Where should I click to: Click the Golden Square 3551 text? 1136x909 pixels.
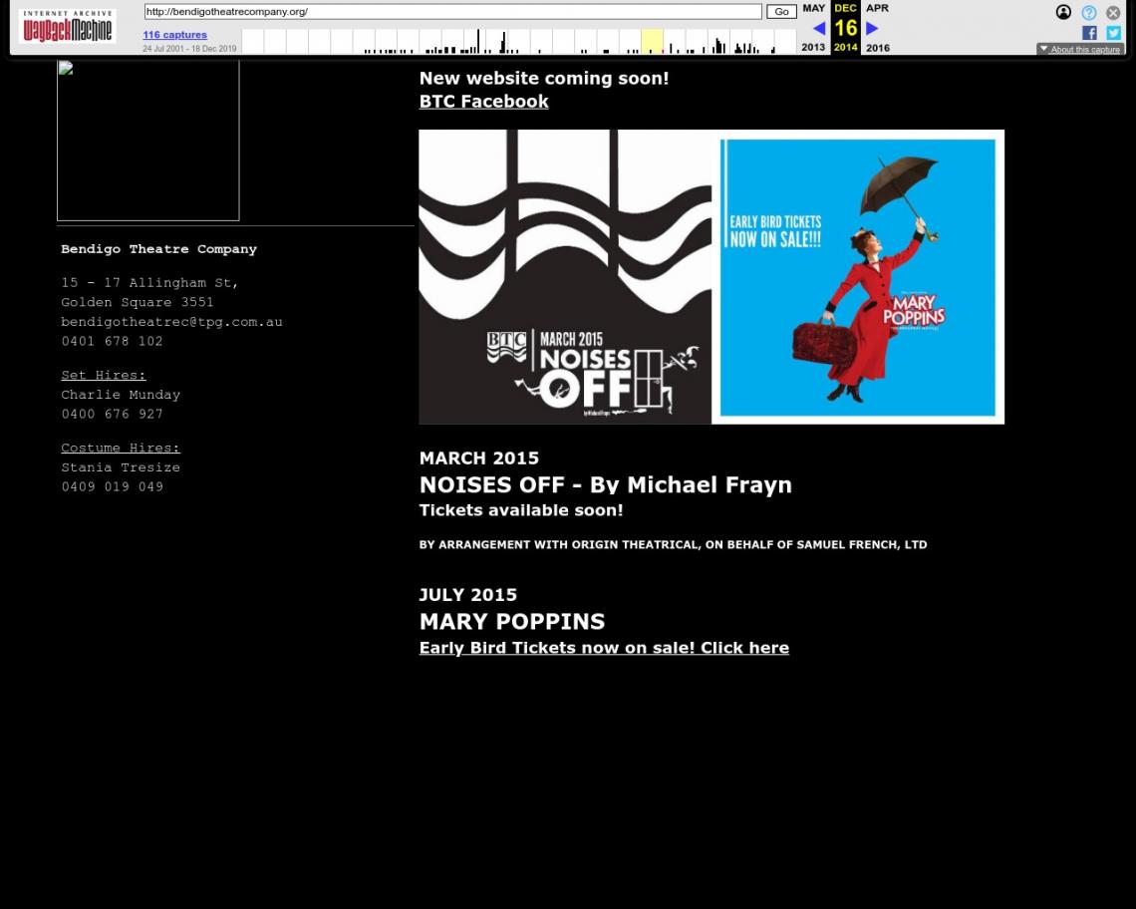coord(138,302)
